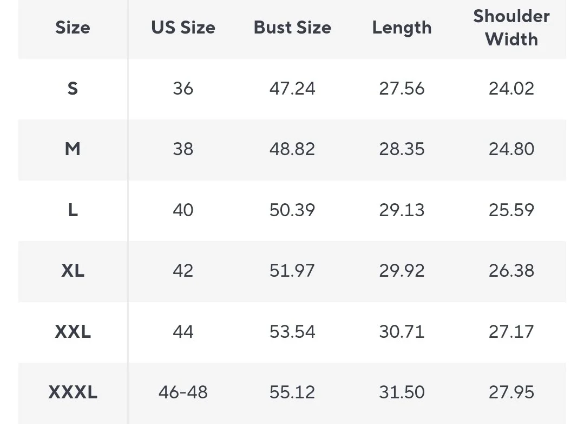Click bust size value 55.12
The width and height of the screenshot is (584, 427).
292,392
